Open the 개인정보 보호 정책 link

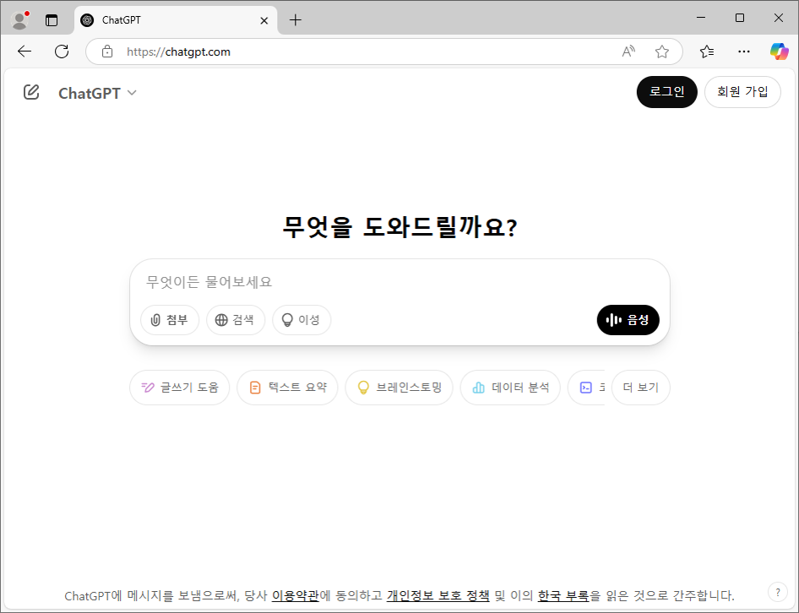(x=438, y=595)
